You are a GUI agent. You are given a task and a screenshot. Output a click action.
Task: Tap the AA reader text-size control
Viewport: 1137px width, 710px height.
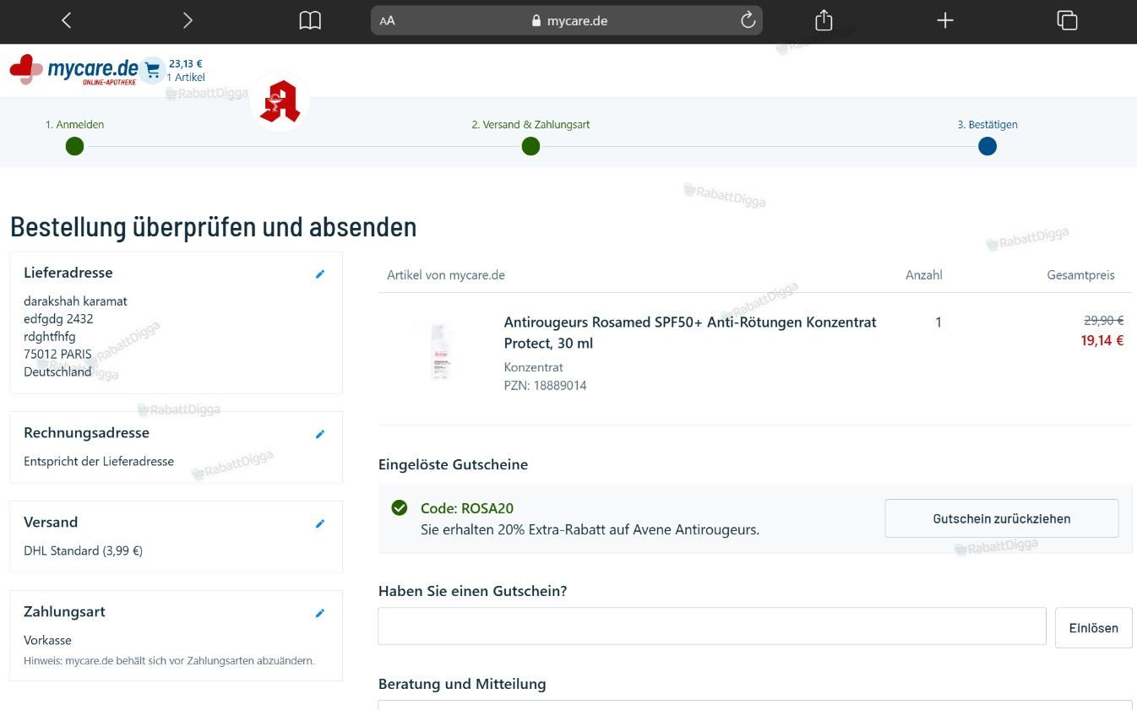[x=387, y=21]
